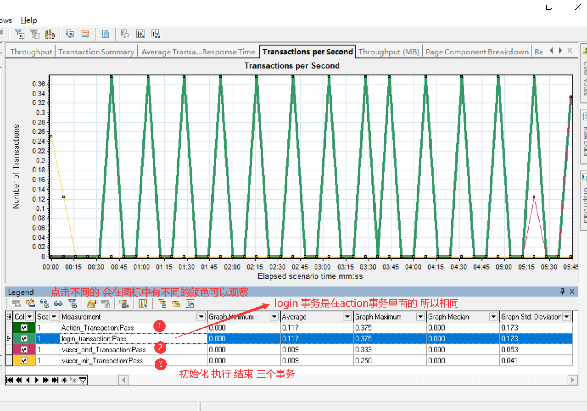Click the row indicator header icon left of Col
This screenshot has width=587, height=411.
coord(9,317)
